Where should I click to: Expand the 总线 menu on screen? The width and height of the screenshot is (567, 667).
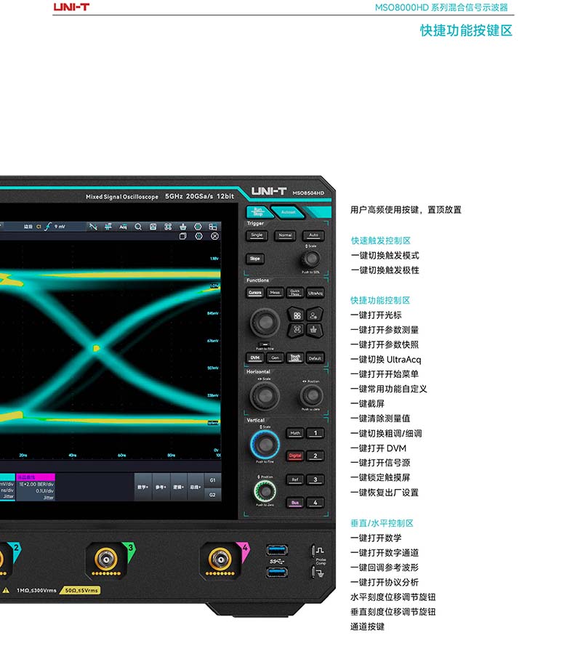(196, 487)
